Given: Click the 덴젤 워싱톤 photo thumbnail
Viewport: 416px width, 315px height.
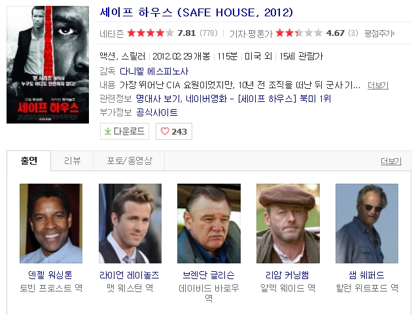Looking at the screenshot, I should point(51,224).
